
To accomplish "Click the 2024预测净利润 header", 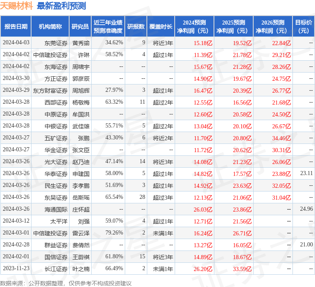I will coord(194,26).
